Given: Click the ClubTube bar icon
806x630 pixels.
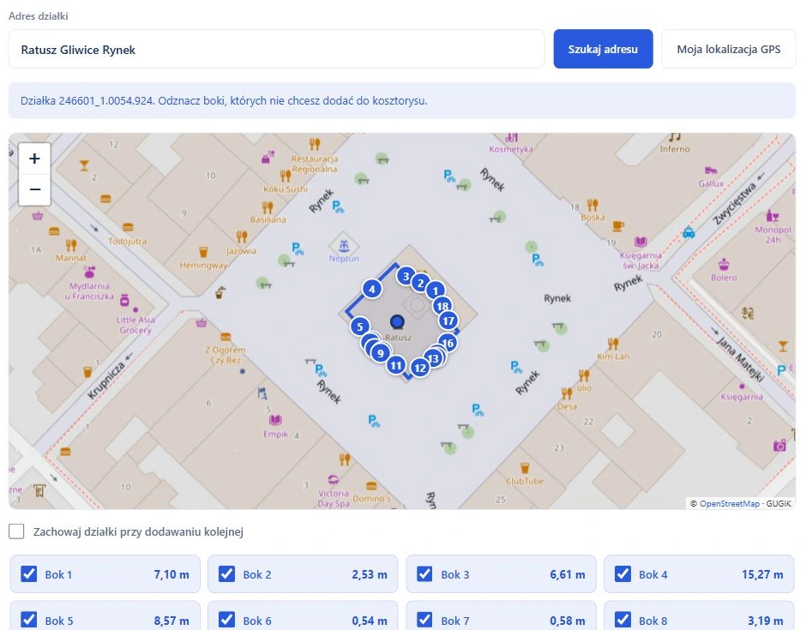Looking at the screenshot, I should 525,468.
